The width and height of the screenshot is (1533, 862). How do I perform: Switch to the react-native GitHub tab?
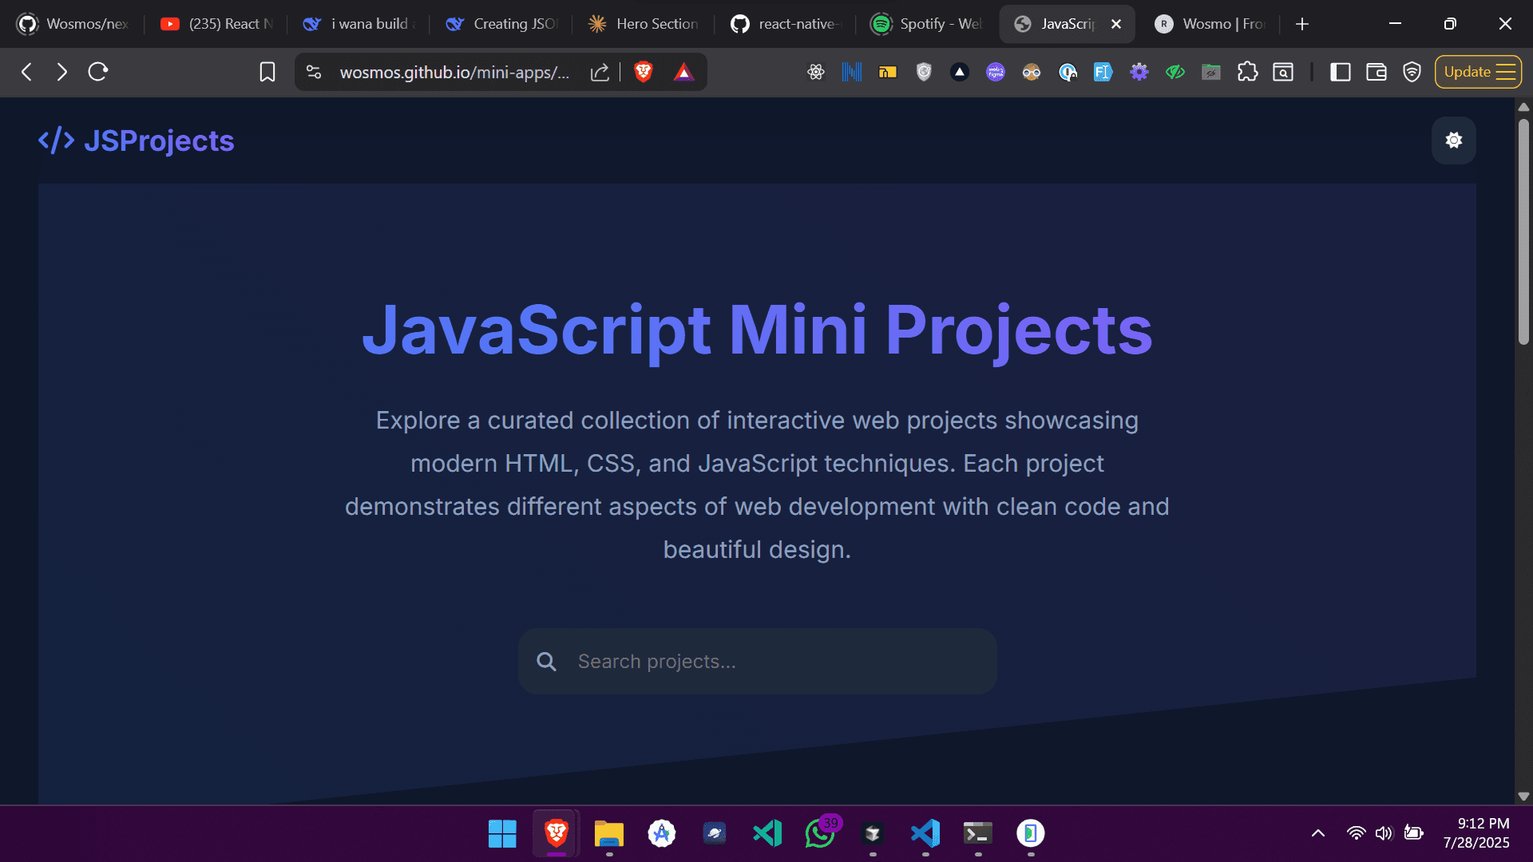[x=786, y=24]
